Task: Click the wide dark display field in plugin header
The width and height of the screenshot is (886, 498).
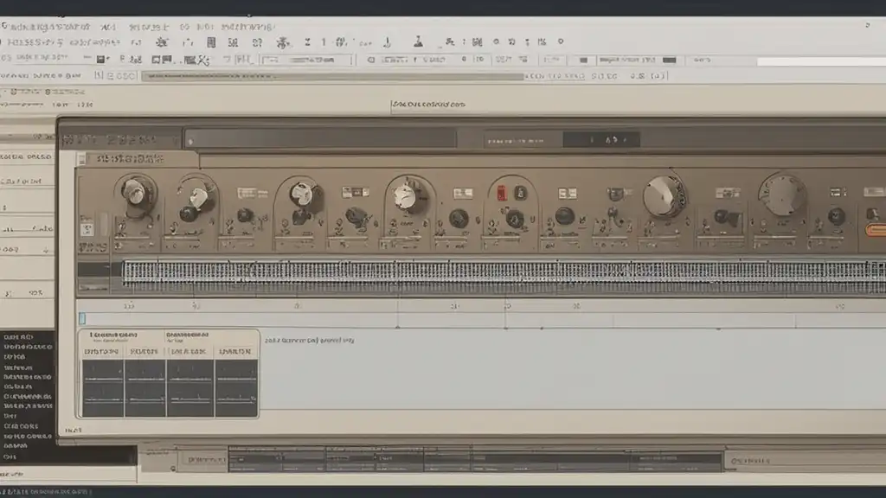Action: click(320, 139)
